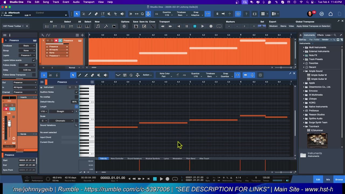Screen dimensions: 345x194
Task: Switch to the Pitch Bend lane tab
Action: coord(191,158)
